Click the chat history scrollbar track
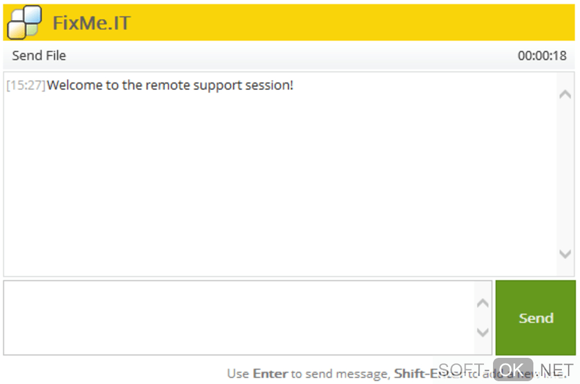 tap(565, 174)
